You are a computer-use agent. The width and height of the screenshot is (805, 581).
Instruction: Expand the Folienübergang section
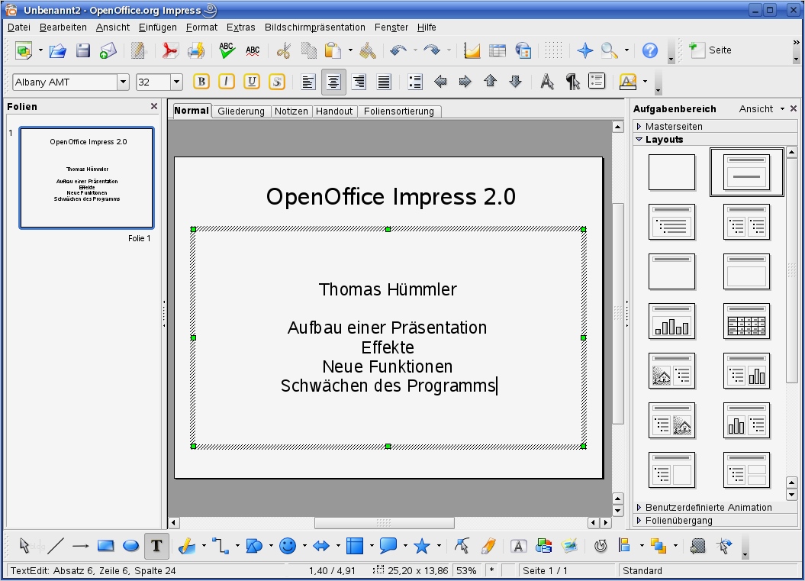[x=678, y=521]
